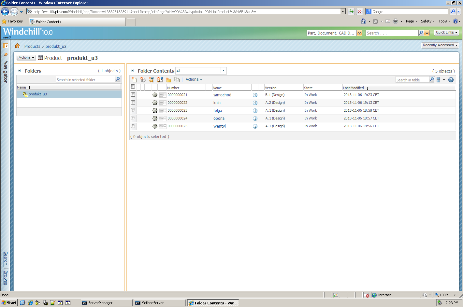Open the table view options dropdown icon
463x307 pixels.
click(x=441, y=80)
